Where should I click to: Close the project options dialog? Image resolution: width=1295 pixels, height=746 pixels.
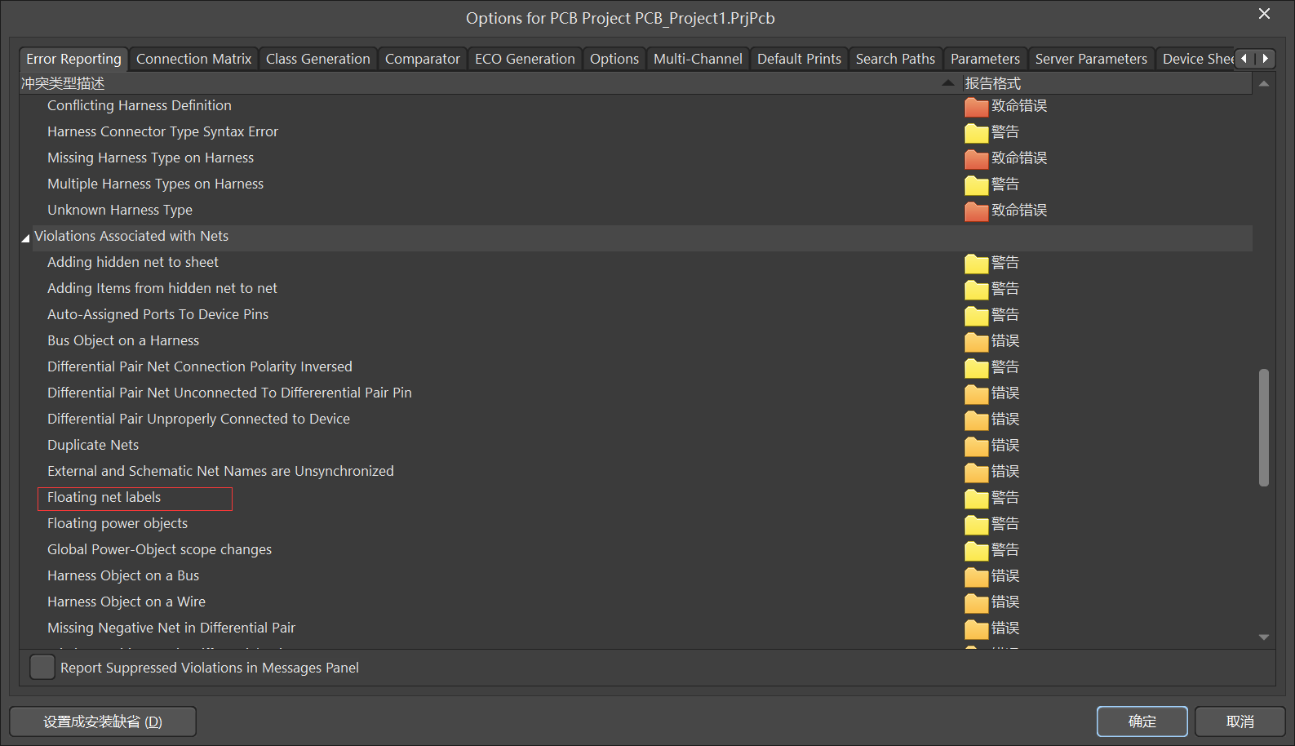pyautogui.click(x=1264, y=14)
